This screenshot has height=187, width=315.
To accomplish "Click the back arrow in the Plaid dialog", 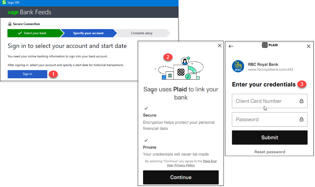I will pyautogui.click(x=231, y=46).
